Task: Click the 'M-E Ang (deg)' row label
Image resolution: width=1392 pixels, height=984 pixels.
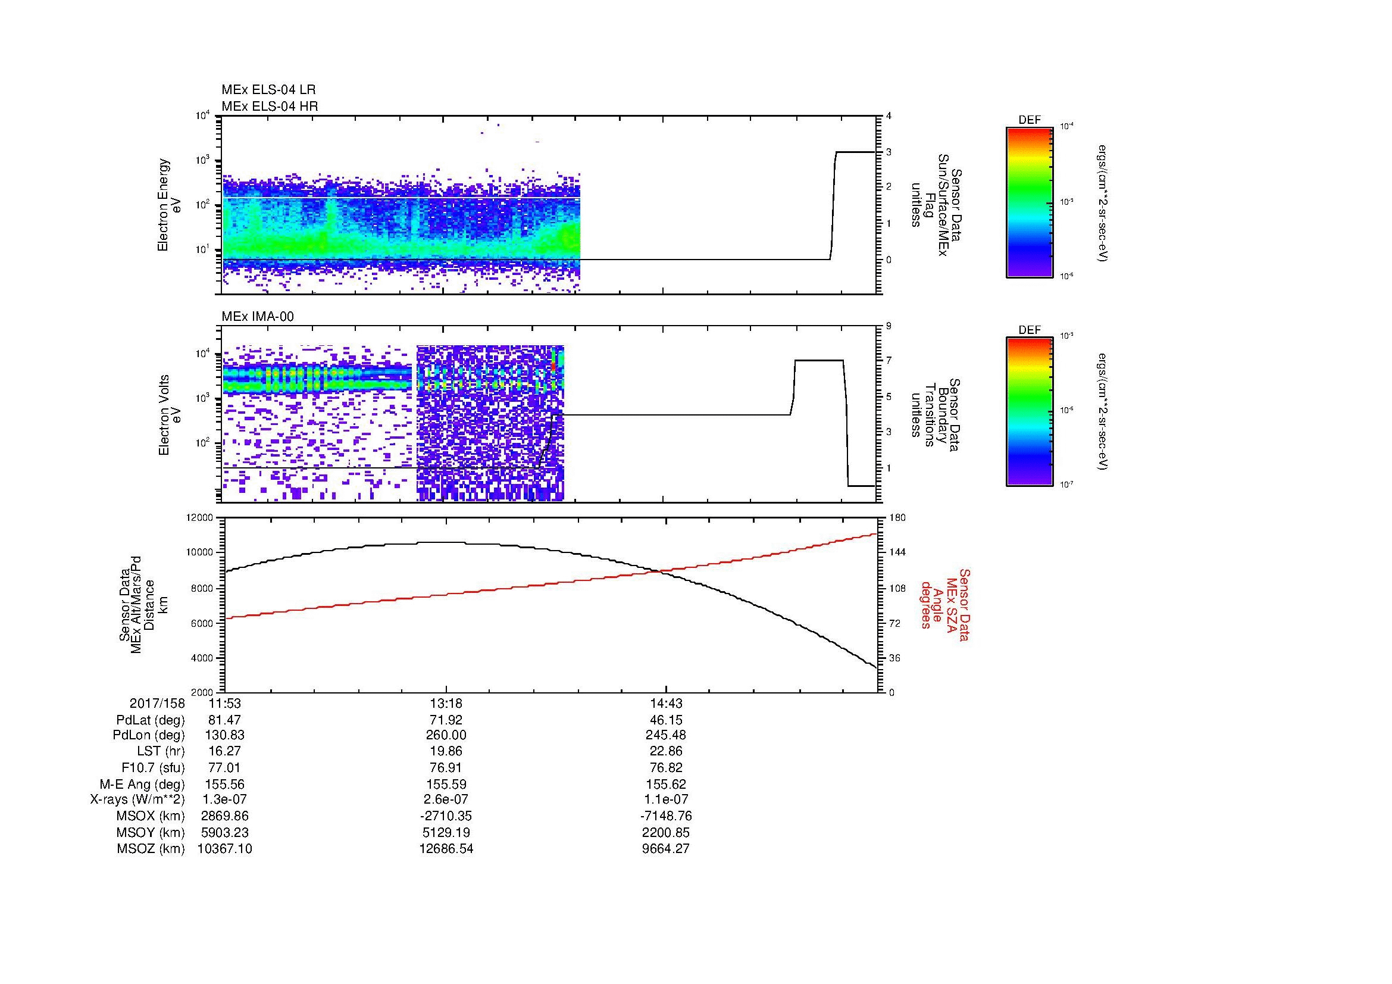Action: (x=142, y=785)
